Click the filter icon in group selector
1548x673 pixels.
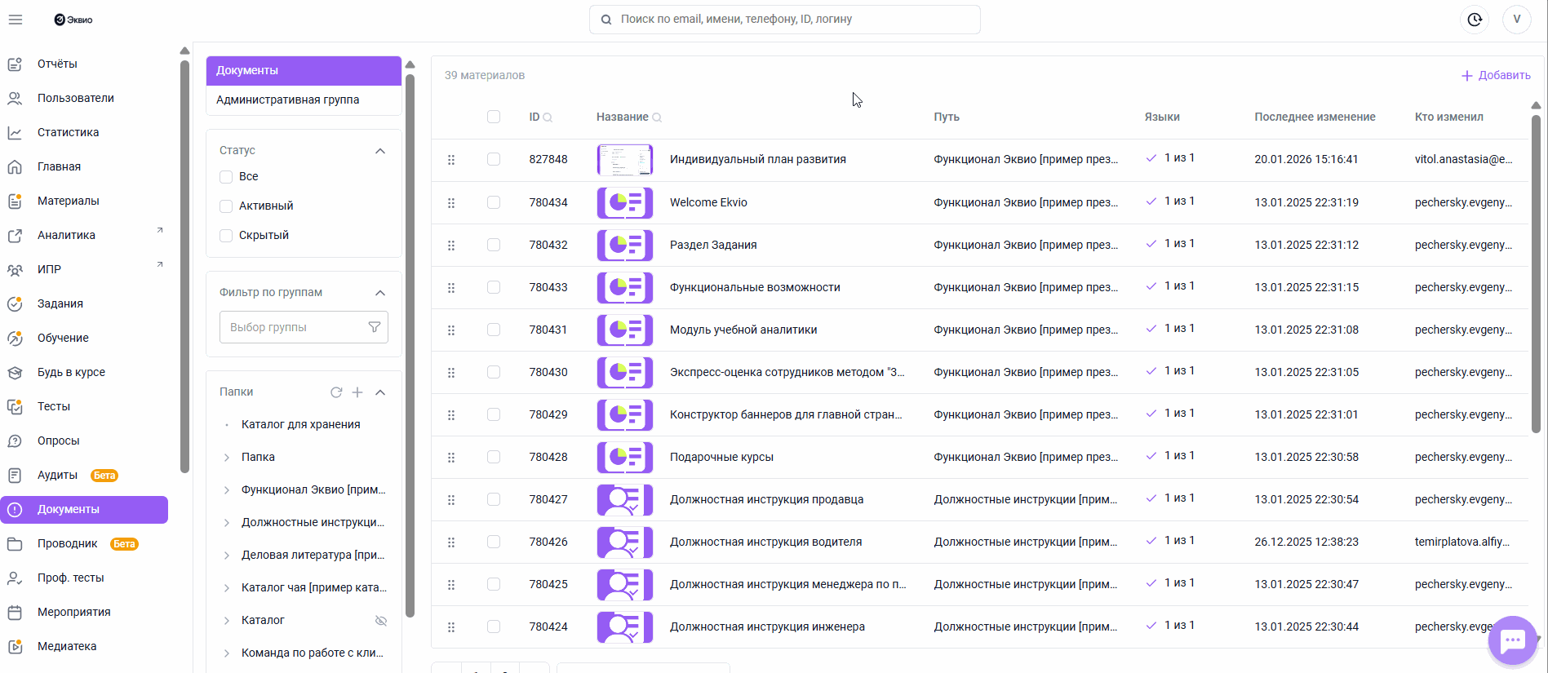coord(375,327)
